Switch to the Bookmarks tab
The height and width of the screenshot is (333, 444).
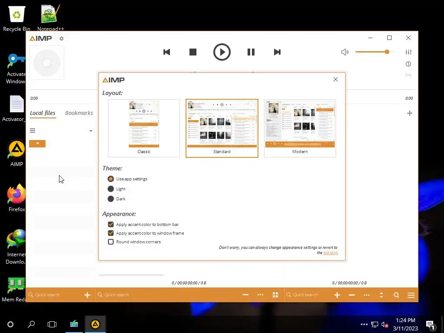pyautogui.click(x=79, y=113)
